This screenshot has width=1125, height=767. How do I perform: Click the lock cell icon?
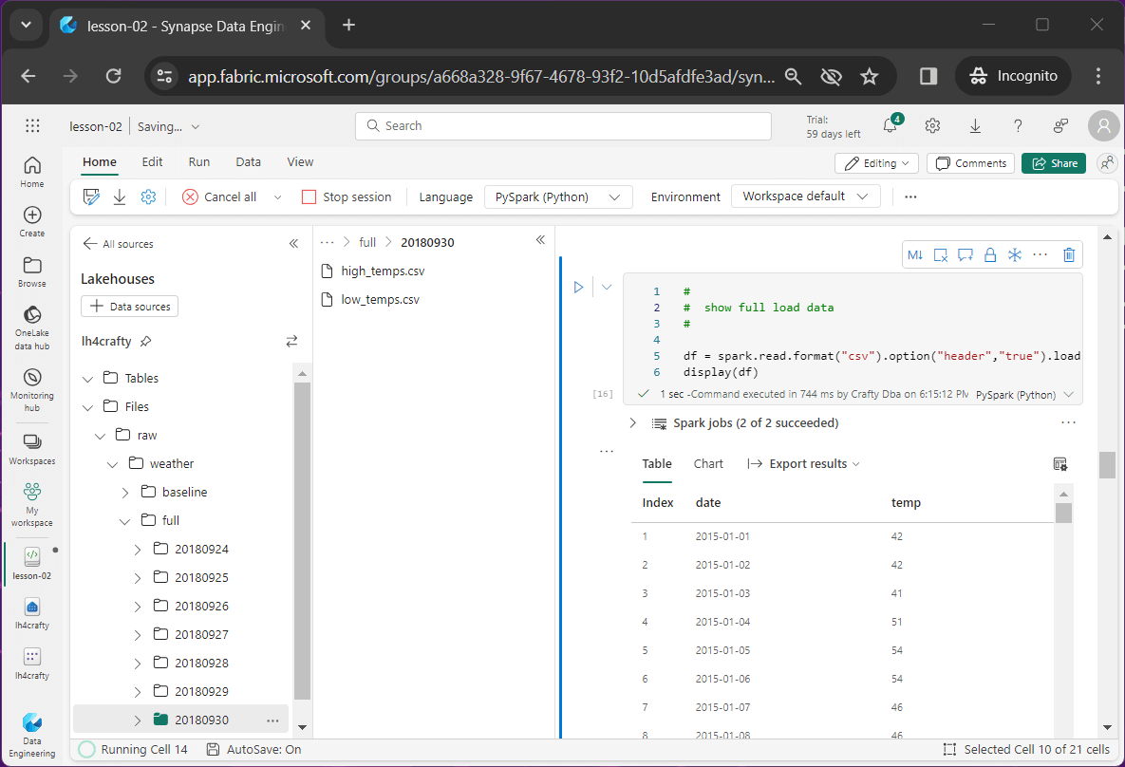tap(990, 254)
